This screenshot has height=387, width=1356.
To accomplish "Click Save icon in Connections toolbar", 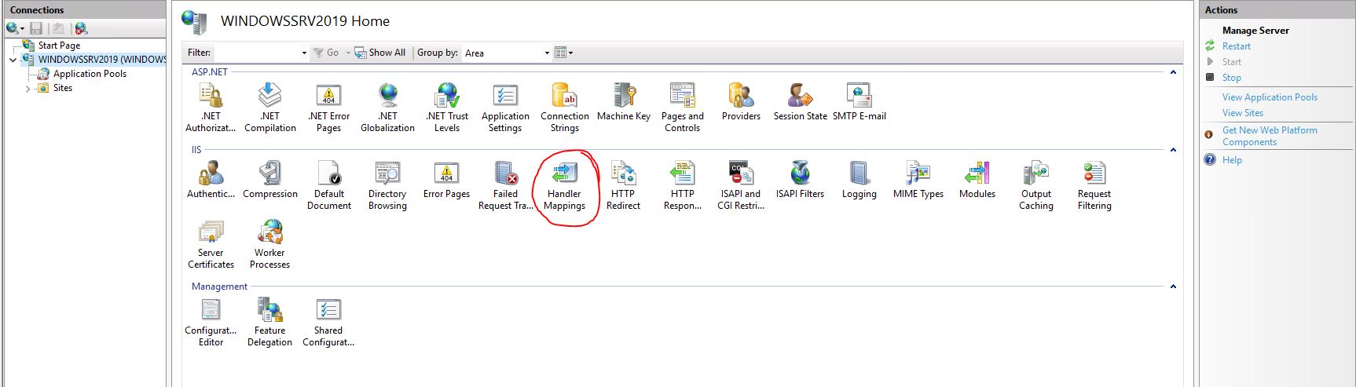I will point(36,28).
